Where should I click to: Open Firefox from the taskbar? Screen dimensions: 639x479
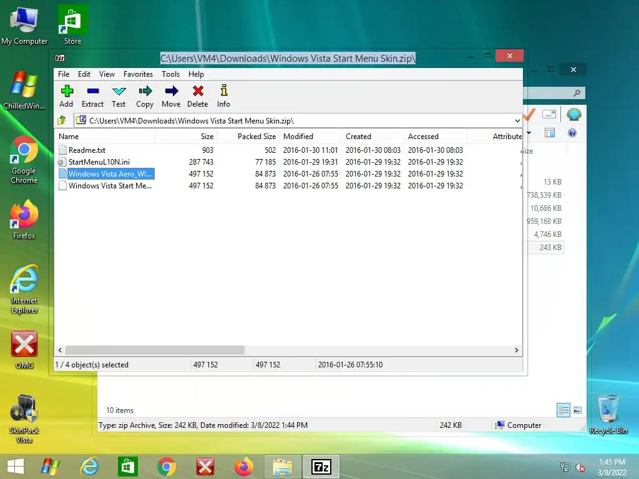click(244, 467)
